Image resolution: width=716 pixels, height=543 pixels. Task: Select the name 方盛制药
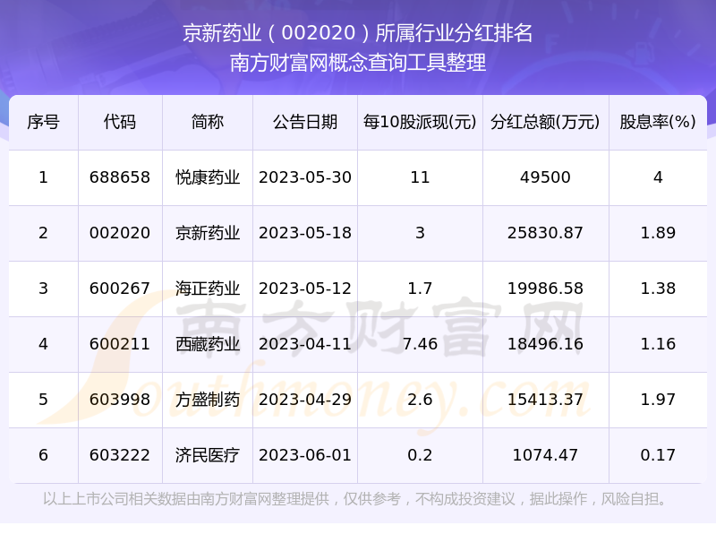[x=208, y=400]
